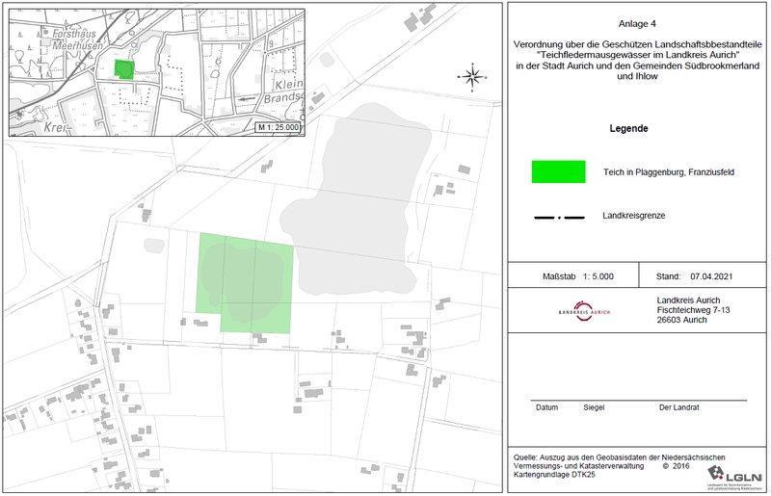Click the "Legende" heading
The width and height of the screenshot is (771, 496).
pyautogui.click(x=627, y=129)
